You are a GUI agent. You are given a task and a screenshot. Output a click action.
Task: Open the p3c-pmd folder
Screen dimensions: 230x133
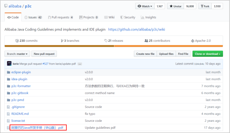pos(18,100)
